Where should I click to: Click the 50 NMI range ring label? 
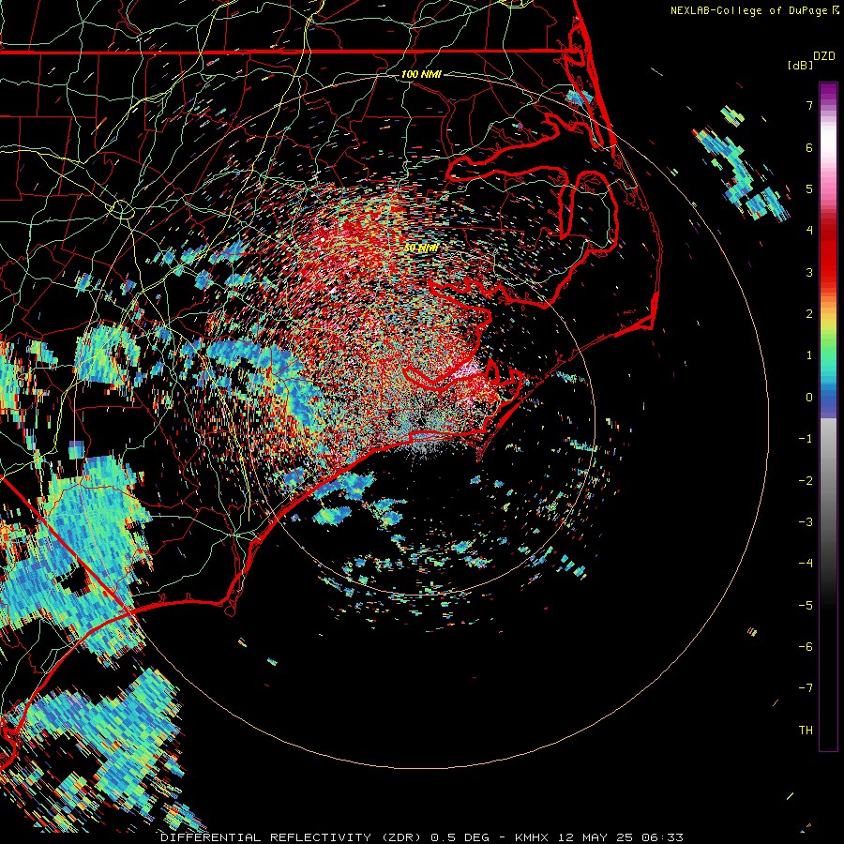pyautogui.click(x=421, y=248)
